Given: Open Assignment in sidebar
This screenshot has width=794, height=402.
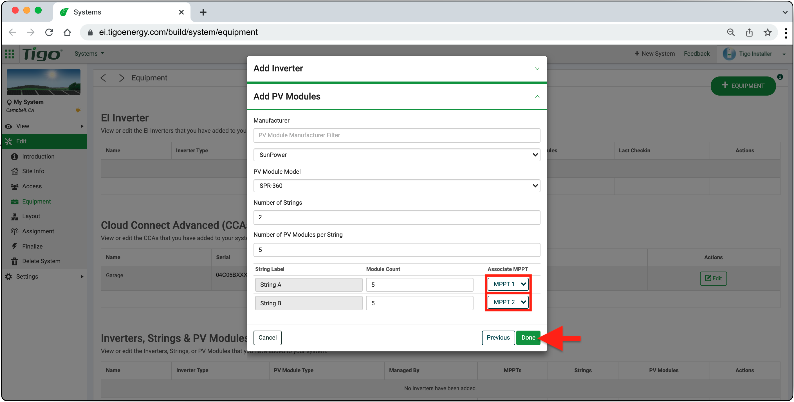Looking at the screenshot, I should point(38,231).
